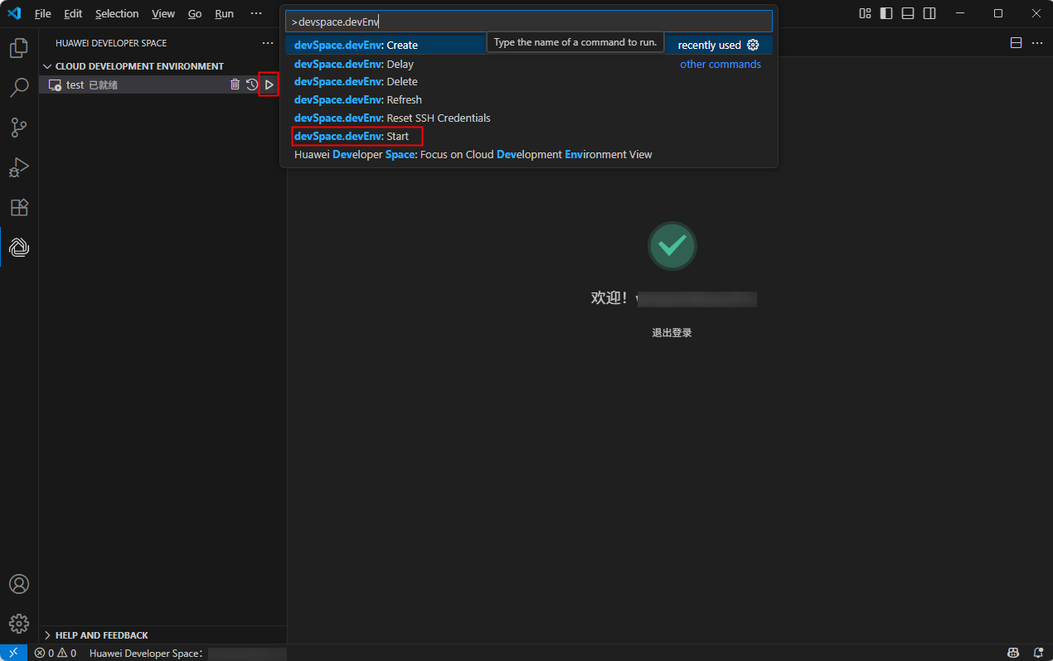
Task: Open the split editor layout icon
Action: coord(1016,43)
